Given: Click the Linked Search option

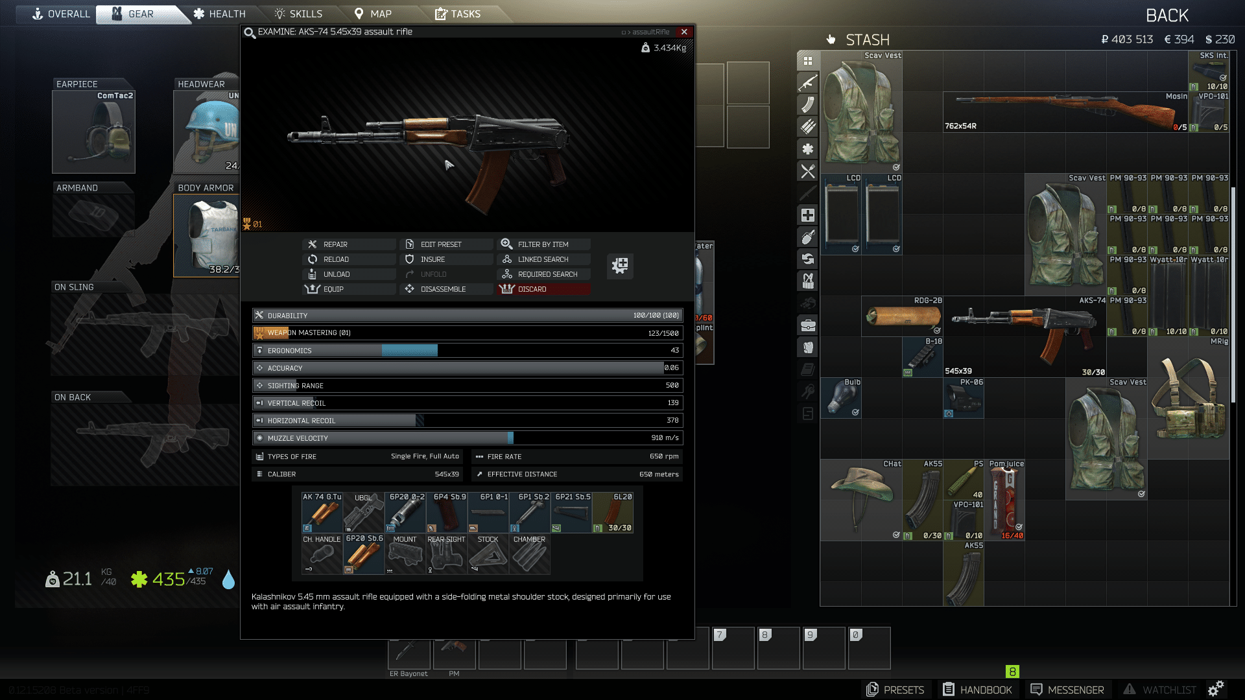Looking at the screenshot, I should click(543, 259).
